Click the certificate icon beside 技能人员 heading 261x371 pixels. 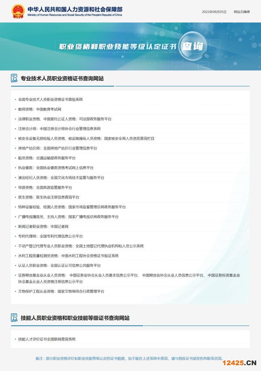click(x=14, y=318)
